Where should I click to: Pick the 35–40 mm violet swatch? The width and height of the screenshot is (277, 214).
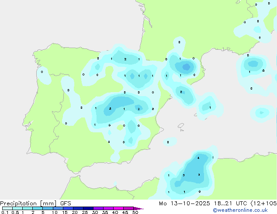[x=108, y=208]
